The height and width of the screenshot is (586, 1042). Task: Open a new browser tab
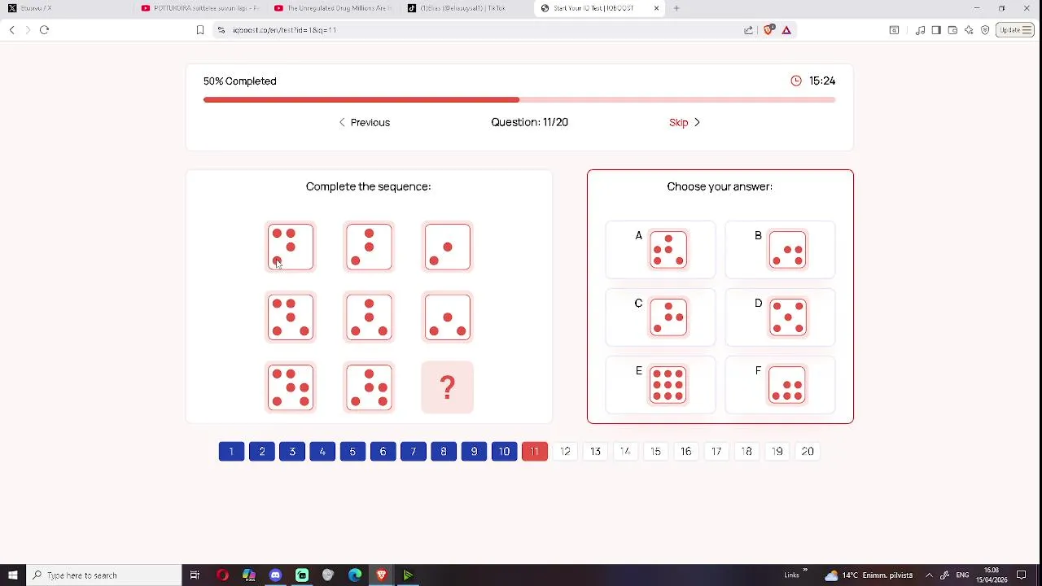click(x=676, y=8)
